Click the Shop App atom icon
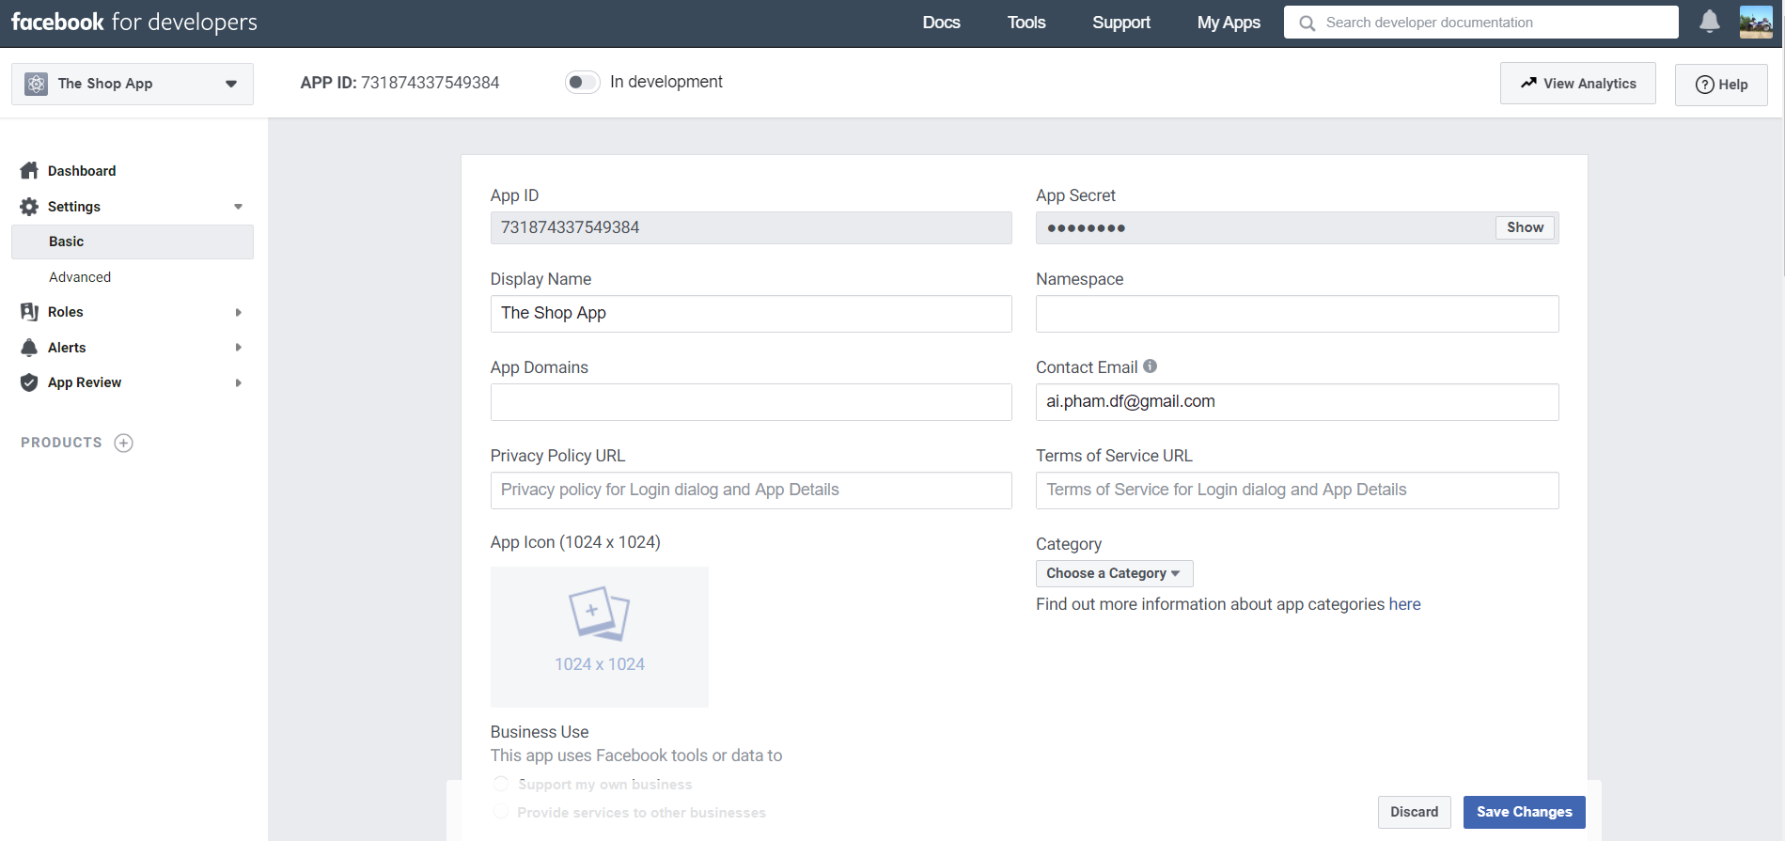1785x841 pixels. point(36,84)
